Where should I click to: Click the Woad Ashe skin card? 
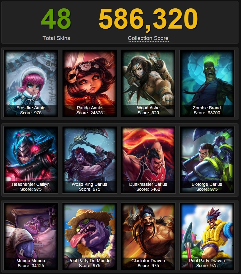148,83
